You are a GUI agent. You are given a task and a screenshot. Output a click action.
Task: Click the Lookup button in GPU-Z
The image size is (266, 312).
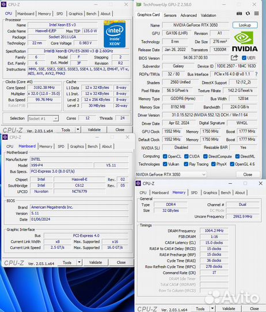pyautogui.click(x=245, y=25)
